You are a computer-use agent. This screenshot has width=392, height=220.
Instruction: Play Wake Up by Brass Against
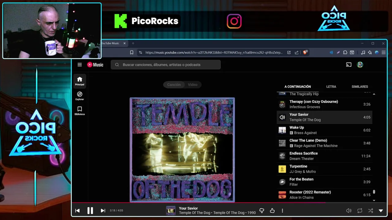coord(325,130)
